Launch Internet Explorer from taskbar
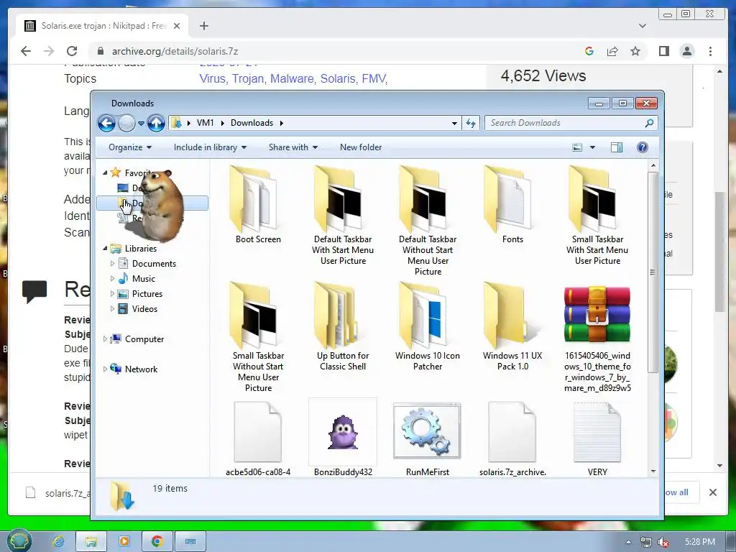The width and height of the screenshot is (736, 552). (x=57, y=541)
